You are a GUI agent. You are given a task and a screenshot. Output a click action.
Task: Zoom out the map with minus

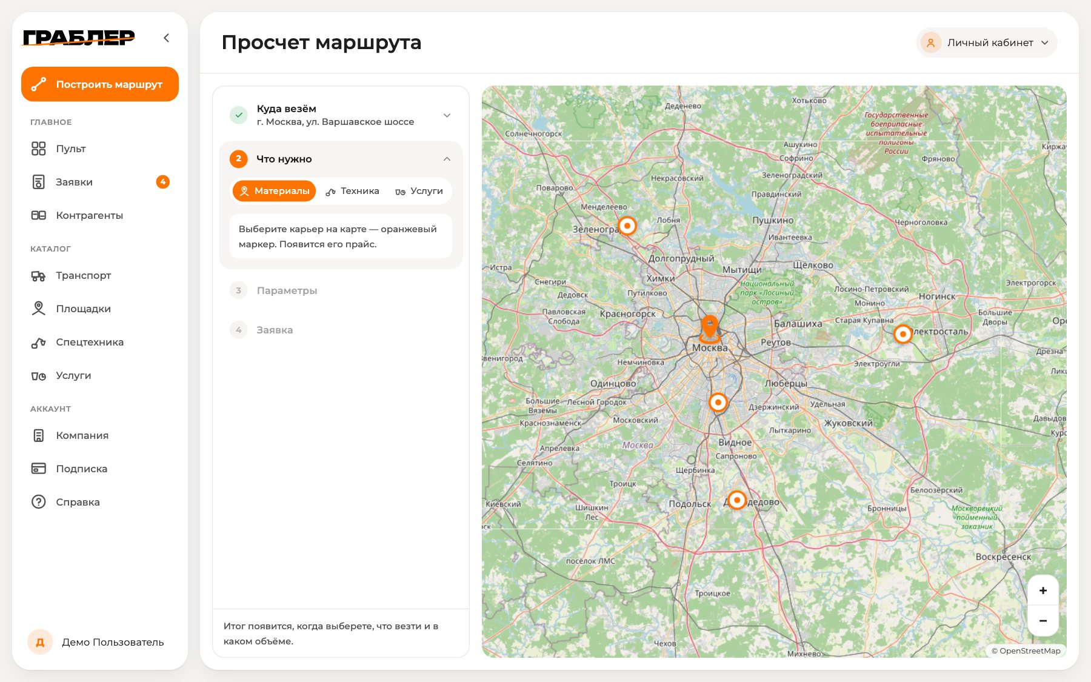pos(1043,621)
